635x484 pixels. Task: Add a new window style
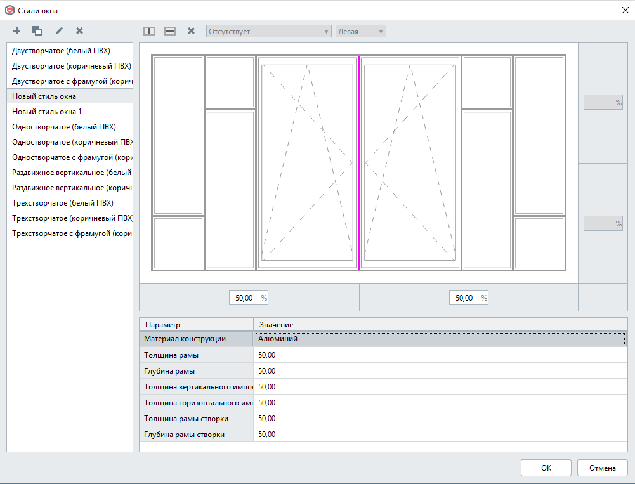tap(16, 31)
